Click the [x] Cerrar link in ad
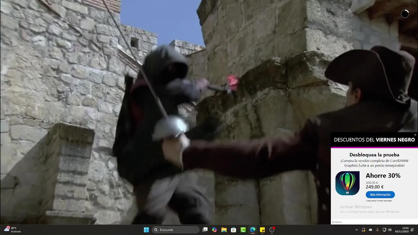418x235 pixels. pos(337,222)
